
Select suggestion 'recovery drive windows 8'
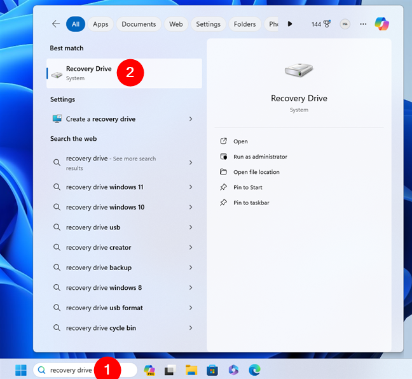pos(123,288)
